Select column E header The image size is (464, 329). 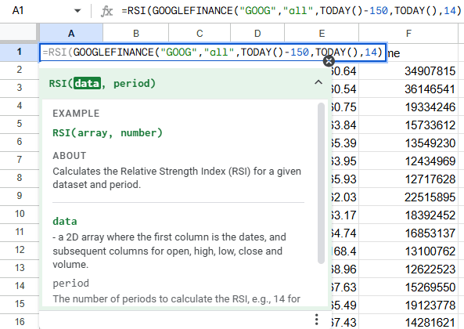(322, 34)
